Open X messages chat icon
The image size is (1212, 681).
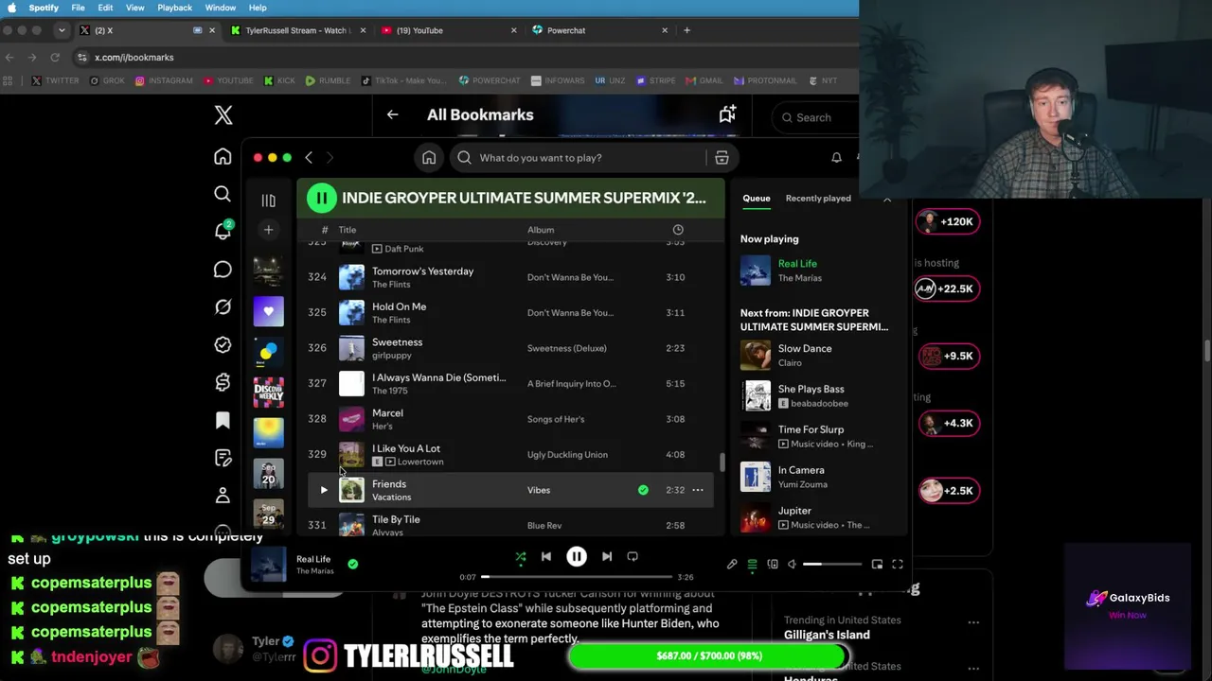coord(223,270)
